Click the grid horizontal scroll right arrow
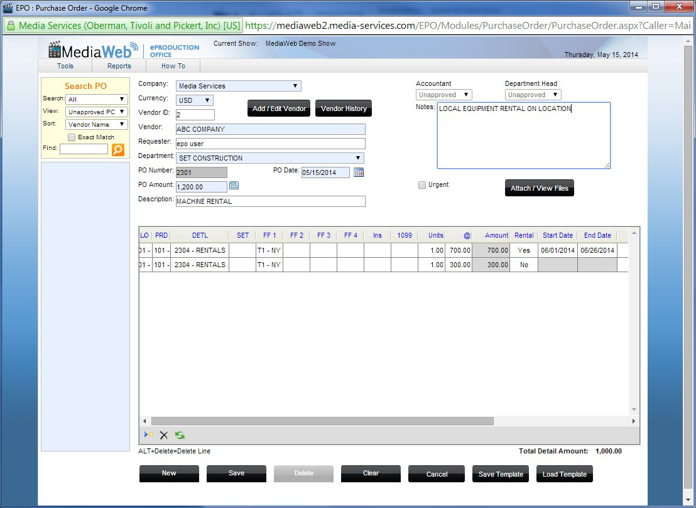Image resolution: width=696 pixels, height=508 pixels. [x=633, y=421]
